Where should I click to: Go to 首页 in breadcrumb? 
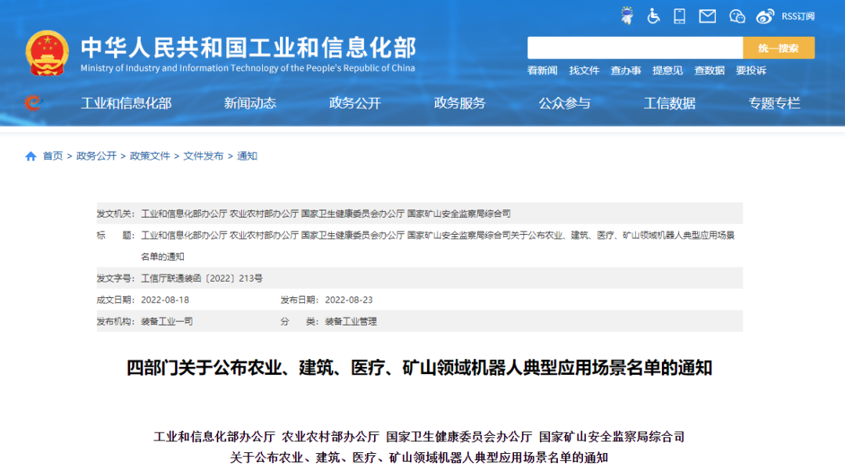[53, 156]
